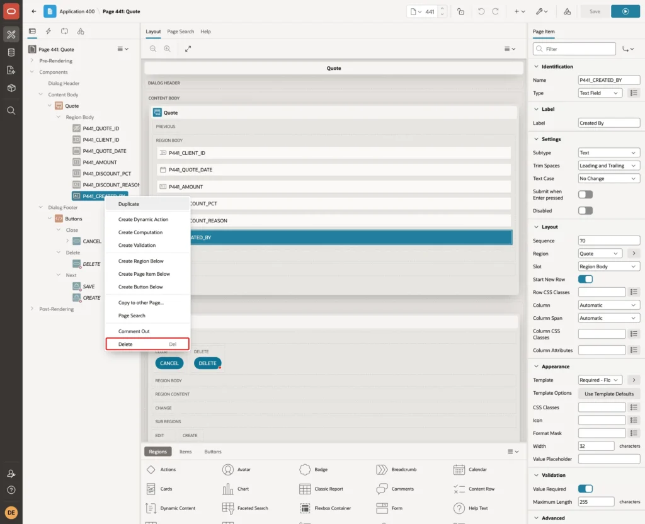Open Text Case dropdown
Image resolution: width=645 pixels, height=524 pixels.
click(609, 178)
